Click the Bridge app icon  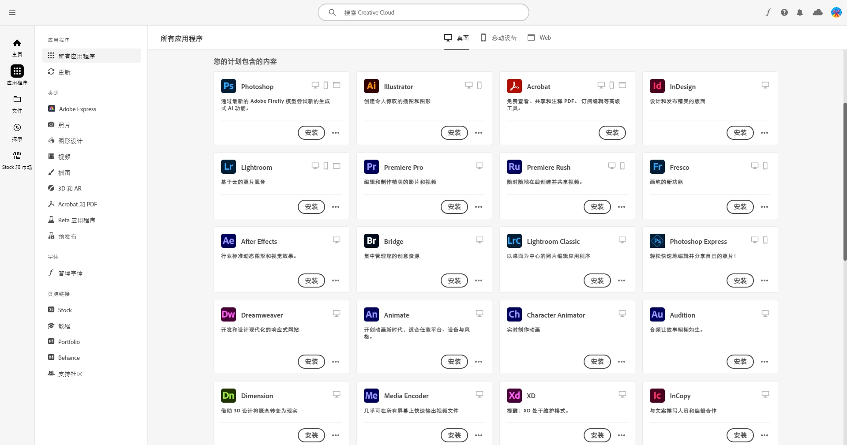coord(371,241)
